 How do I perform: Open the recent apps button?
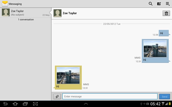click(x=25, y=104)
